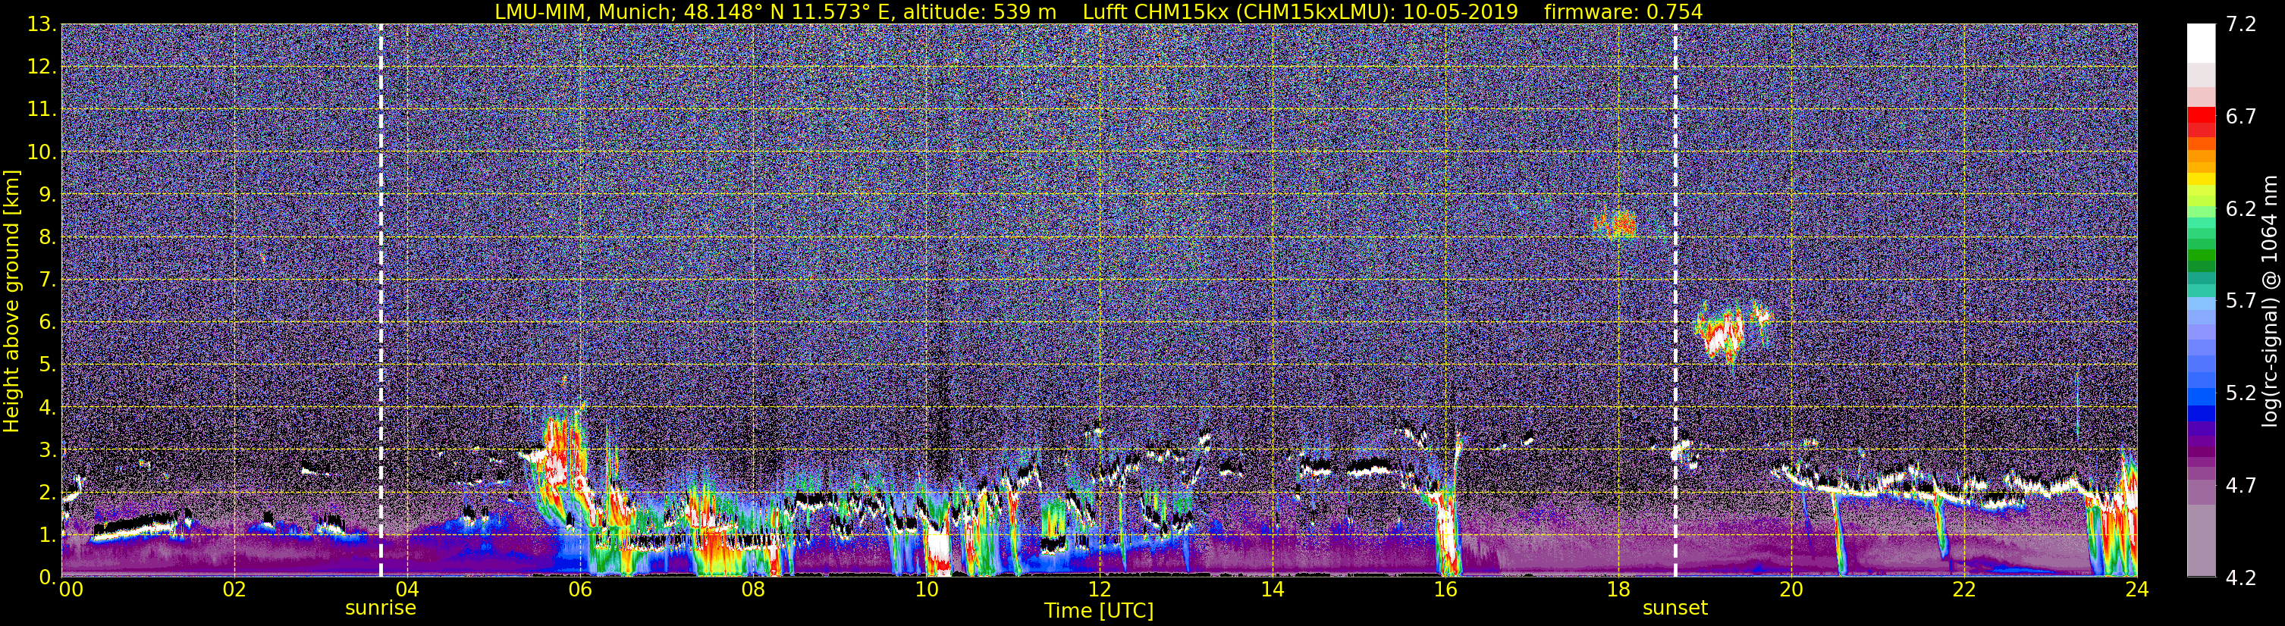
Task: Click the date '10-05-2019' in title
Action: click(x=1460, y=12)
